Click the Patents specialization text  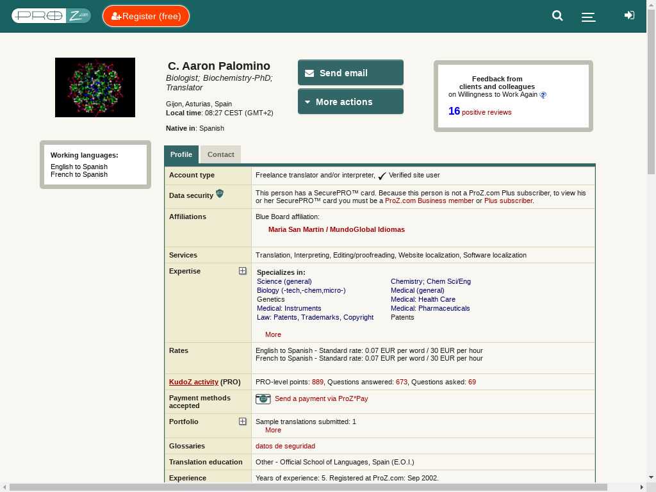click(x=402, y=317)
